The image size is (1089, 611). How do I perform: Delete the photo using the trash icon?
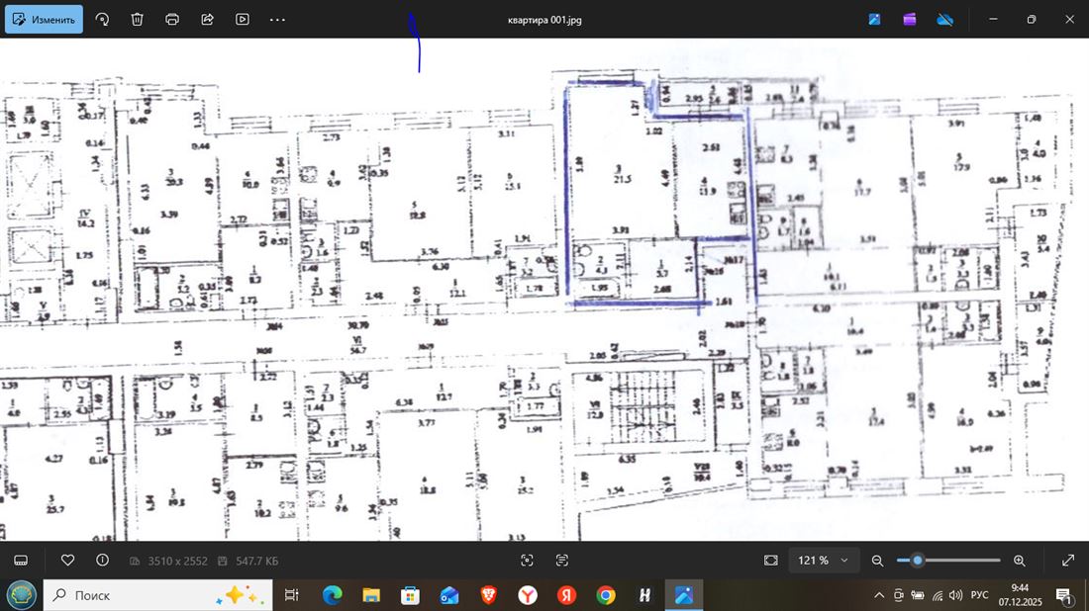138,19
